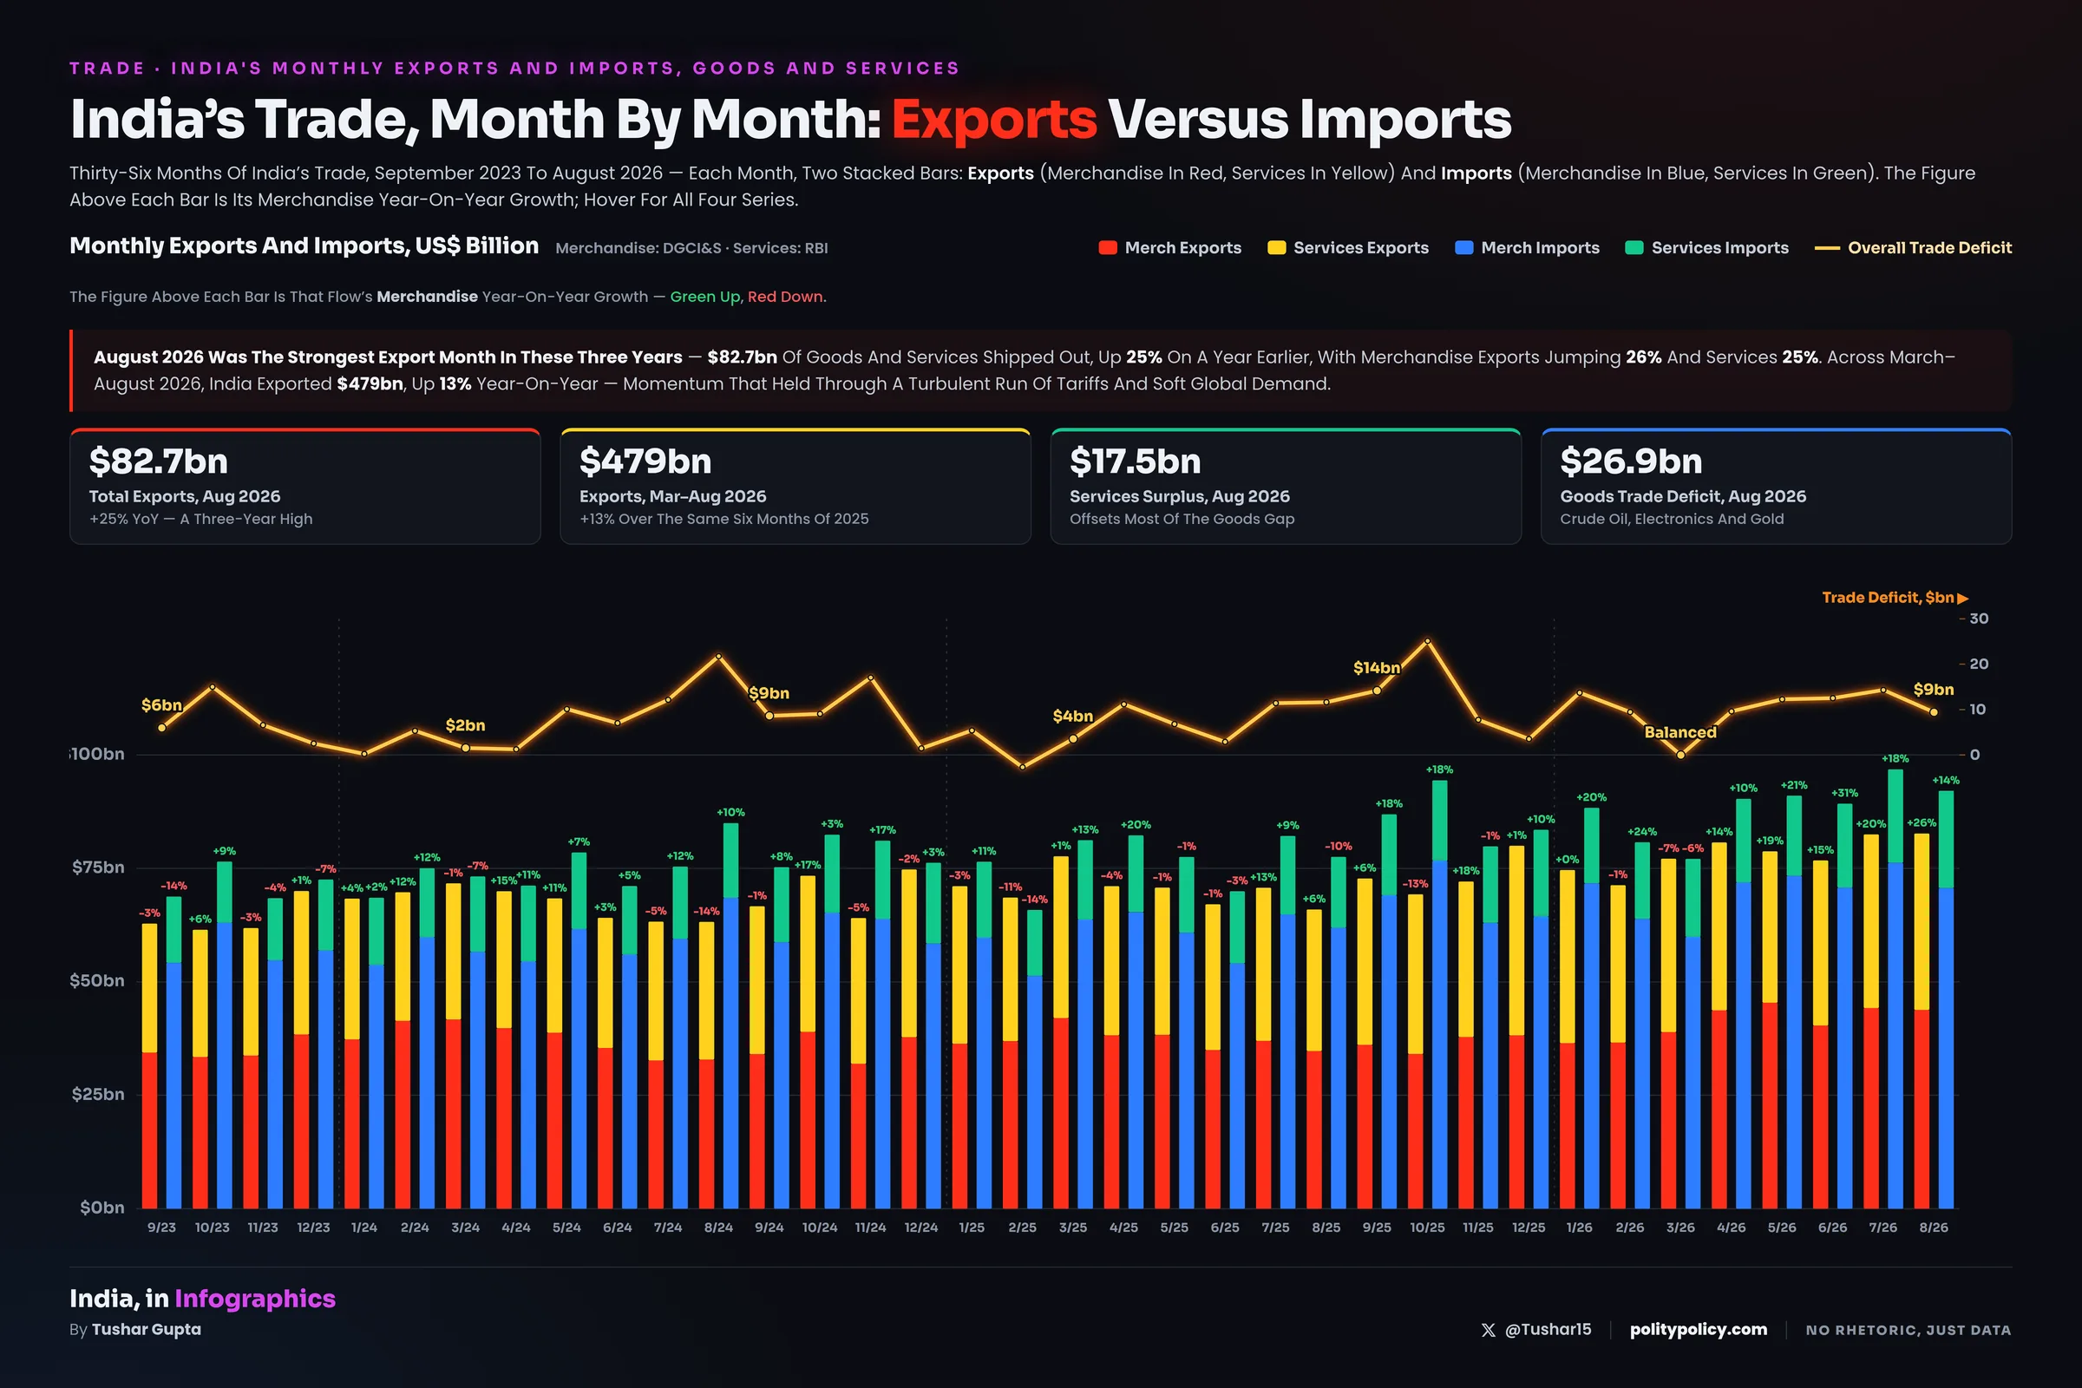
Task: Click the $0bn y-axis label
Action: (x=101, y=1208)
